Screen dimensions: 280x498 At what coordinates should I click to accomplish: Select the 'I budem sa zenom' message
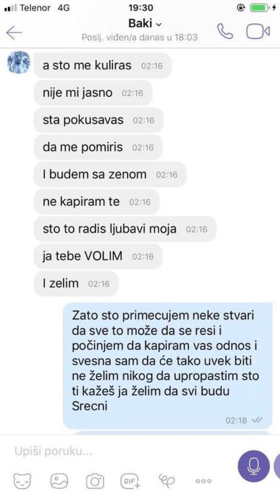tap(110, 174)
